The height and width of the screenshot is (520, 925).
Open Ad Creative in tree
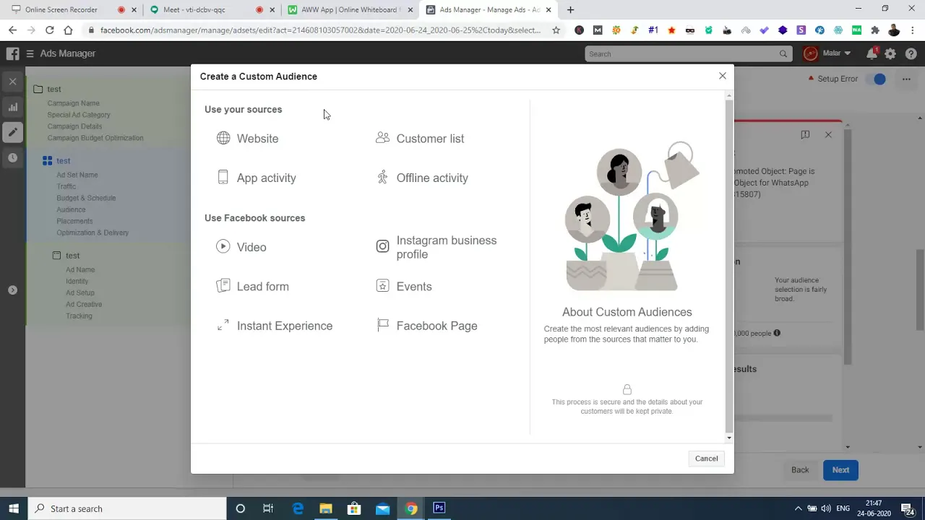84,304
